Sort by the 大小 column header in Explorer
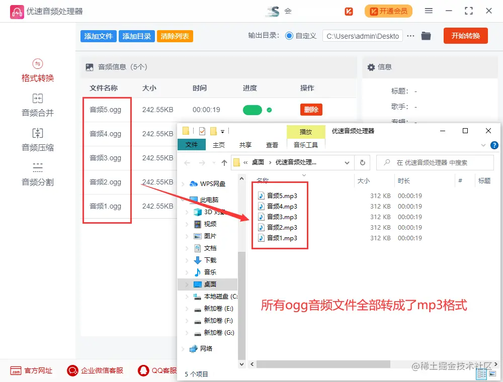This screenshot has height=382, width=503. point(364,181)
